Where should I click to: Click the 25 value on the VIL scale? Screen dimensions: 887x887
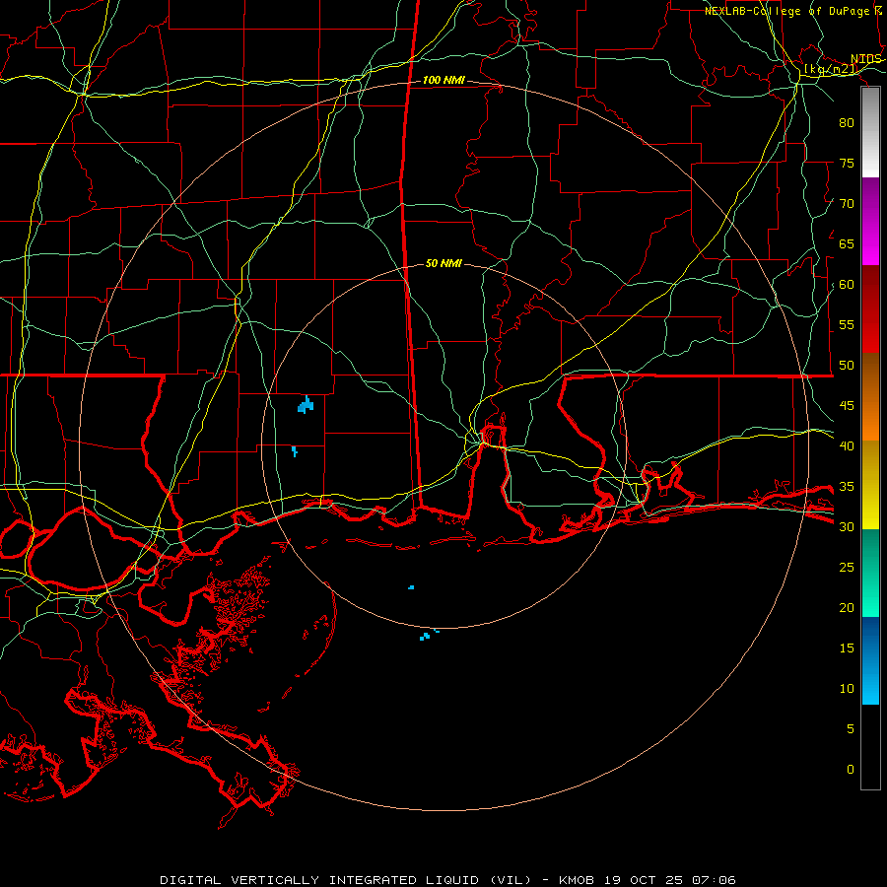[847, 568]
